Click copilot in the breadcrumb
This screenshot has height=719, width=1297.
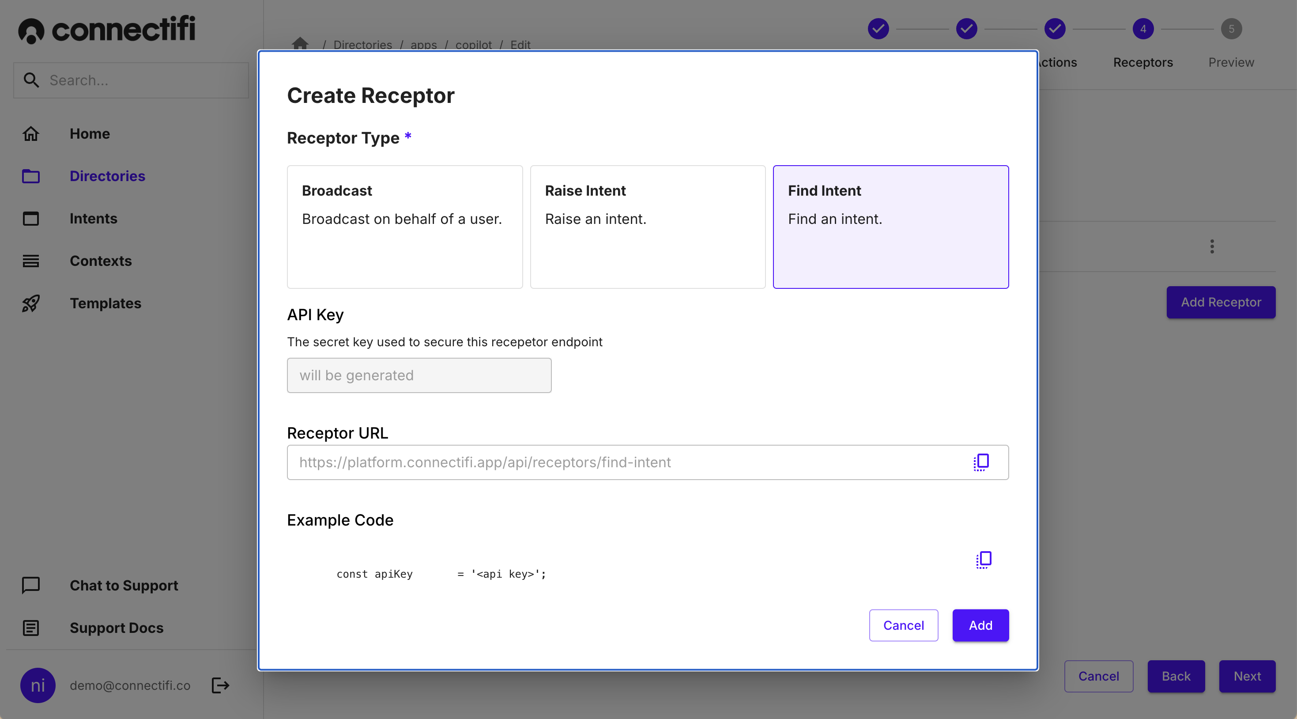coord(473,44)
